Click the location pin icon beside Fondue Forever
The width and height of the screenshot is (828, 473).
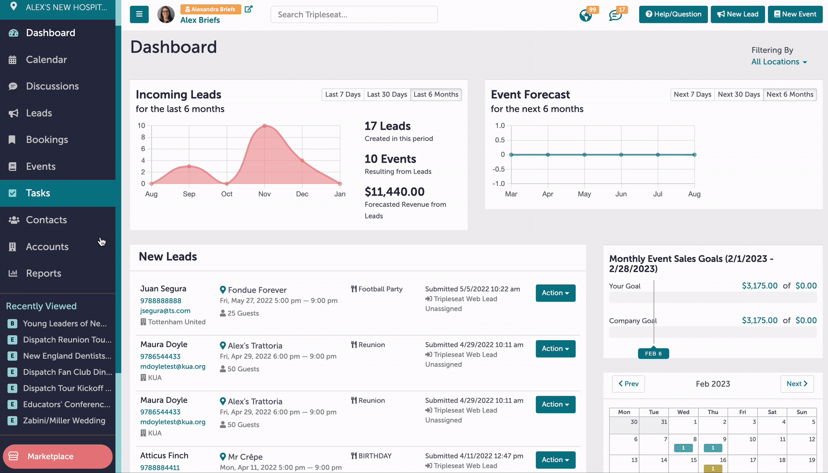(x=223, y=290)
